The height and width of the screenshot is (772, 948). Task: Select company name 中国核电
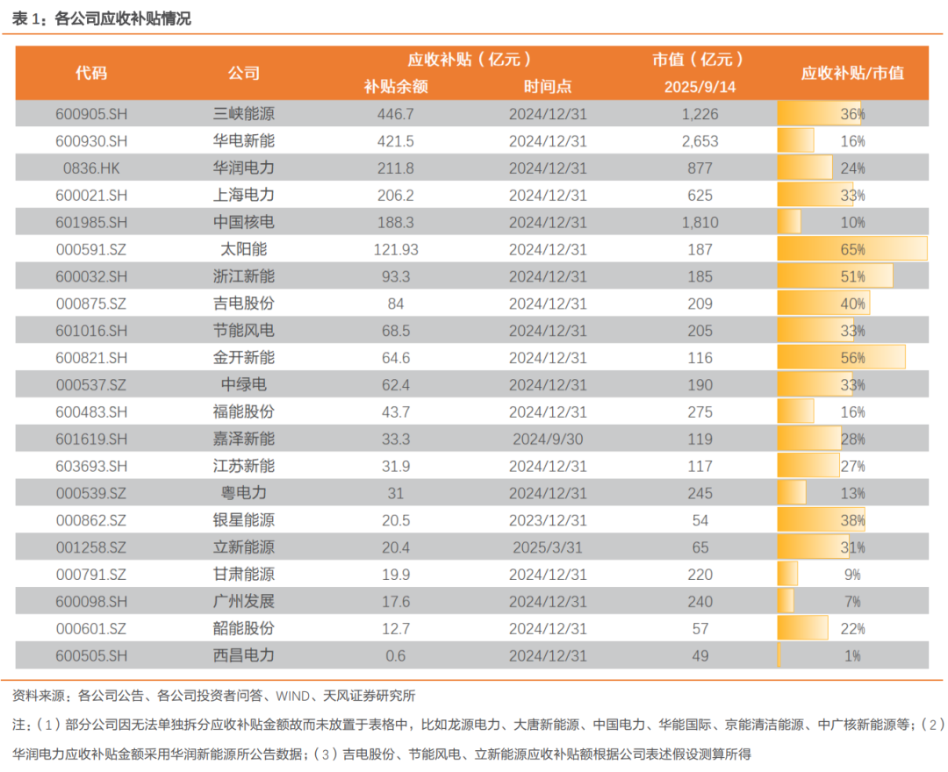[x=244, y=222]
